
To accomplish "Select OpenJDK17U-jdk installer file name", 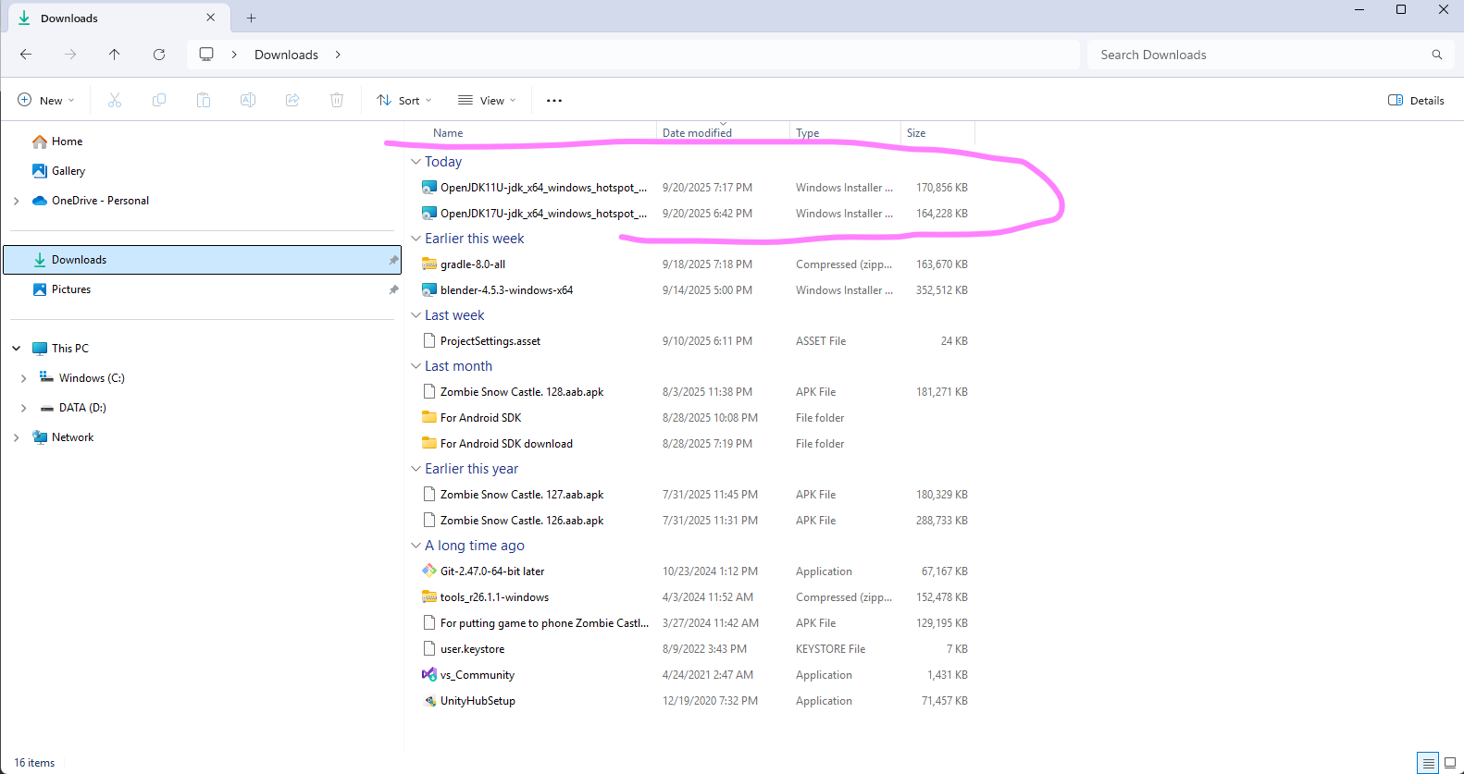I will (543, 214).
